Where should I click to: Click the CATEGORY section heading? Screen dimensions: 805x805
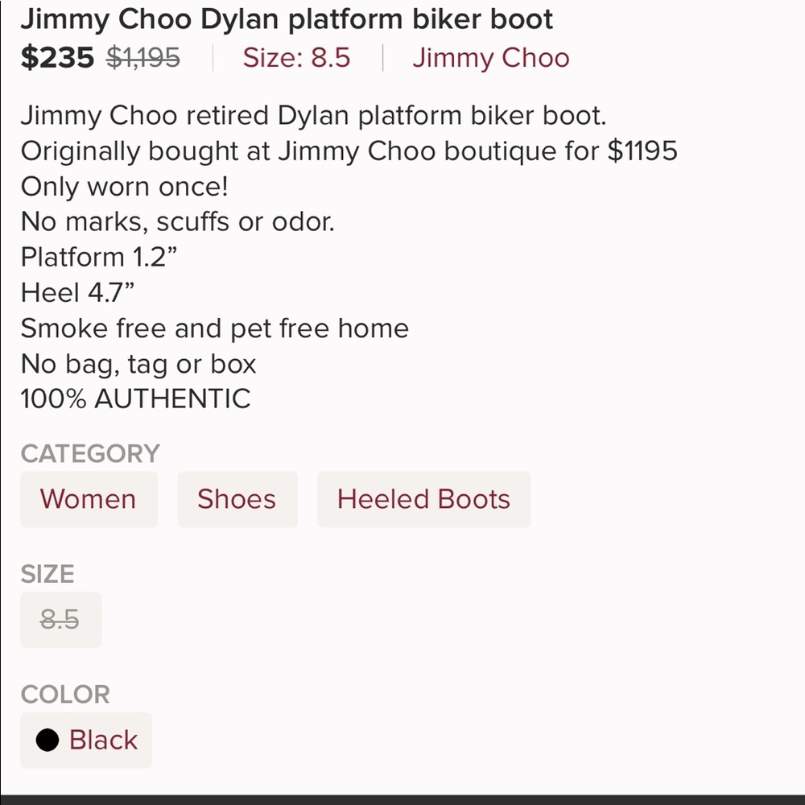89,453
